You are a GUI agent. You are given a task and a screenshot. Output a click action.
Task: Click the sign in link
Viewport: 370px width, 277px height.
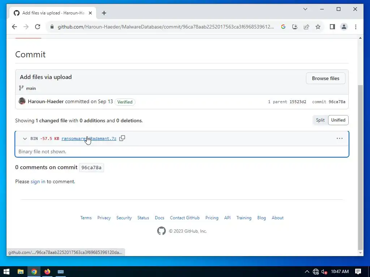(38, 182)
